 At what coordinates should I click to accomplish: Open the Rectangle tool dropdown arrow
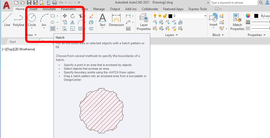click(x=57, y=16)
